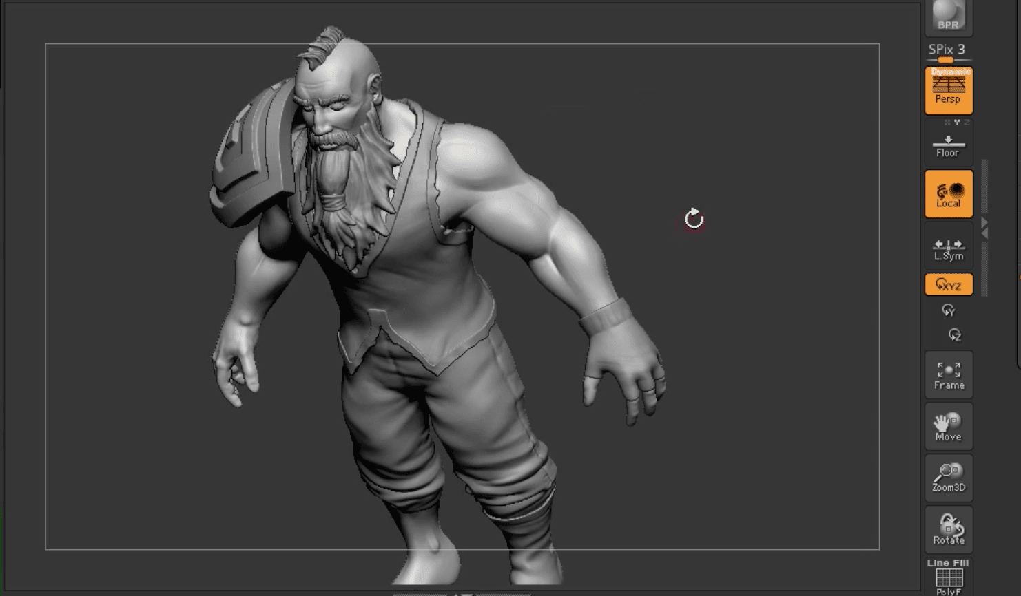
Task: Toggle Persp perspective mode off
Action: (948, 90)
